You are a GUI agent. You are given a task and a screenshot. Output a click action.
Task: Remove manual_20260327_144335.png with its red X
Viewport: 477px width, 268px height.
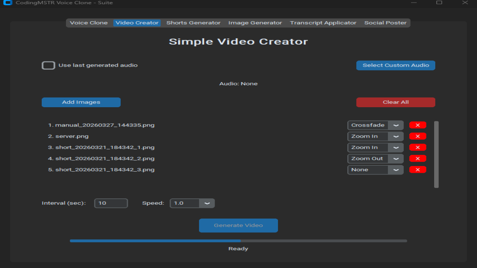418,125
